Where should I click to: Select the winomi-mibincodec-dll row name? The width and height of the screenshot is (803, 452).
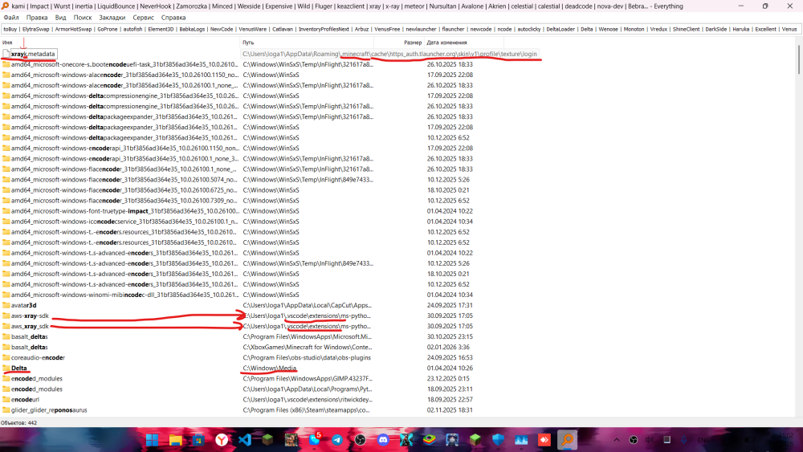(x=124, y=295)
